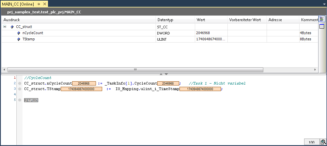Click the Task 1 - Nicht variabel comment
The width and height of the screenshot is (327, 146).
point(217,84)
